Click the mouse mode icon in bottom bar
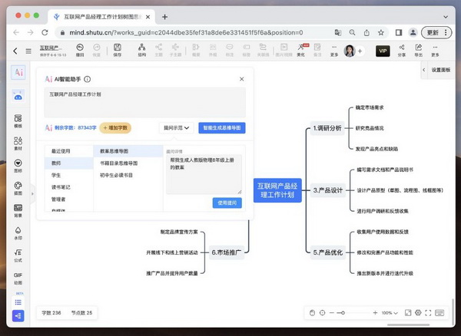The width and height of the screenshot is (461, 336). [x=312, y=313]
